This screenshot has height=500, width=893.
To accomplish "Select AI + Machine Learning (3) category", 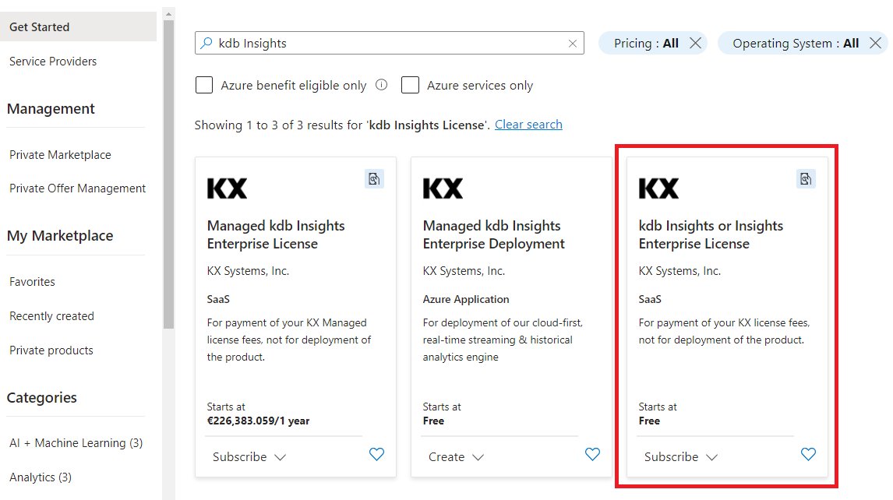I will pyautogui.click(x=76, y=443).
